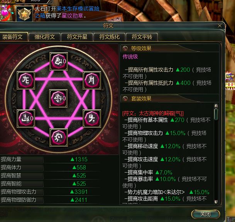Select the top rune slot with +10
Screen dimensions: 235x222
click(59, 61)
